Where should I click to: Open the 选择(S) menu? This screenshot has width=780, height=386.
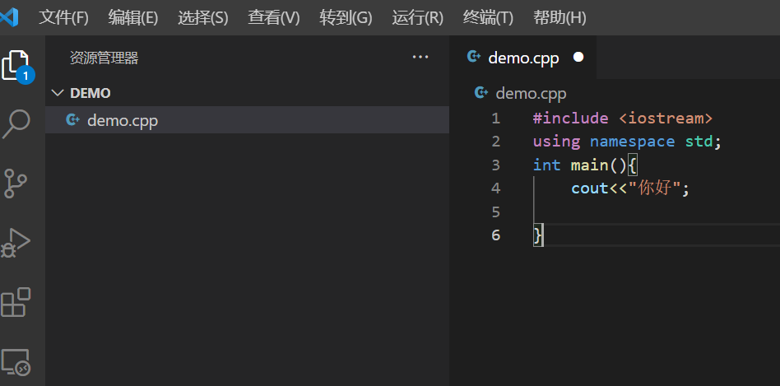coord(203,18)
